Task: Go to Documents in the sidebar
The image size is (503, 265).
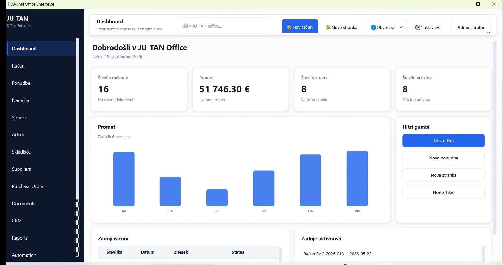Action: (x=41, y=203)
